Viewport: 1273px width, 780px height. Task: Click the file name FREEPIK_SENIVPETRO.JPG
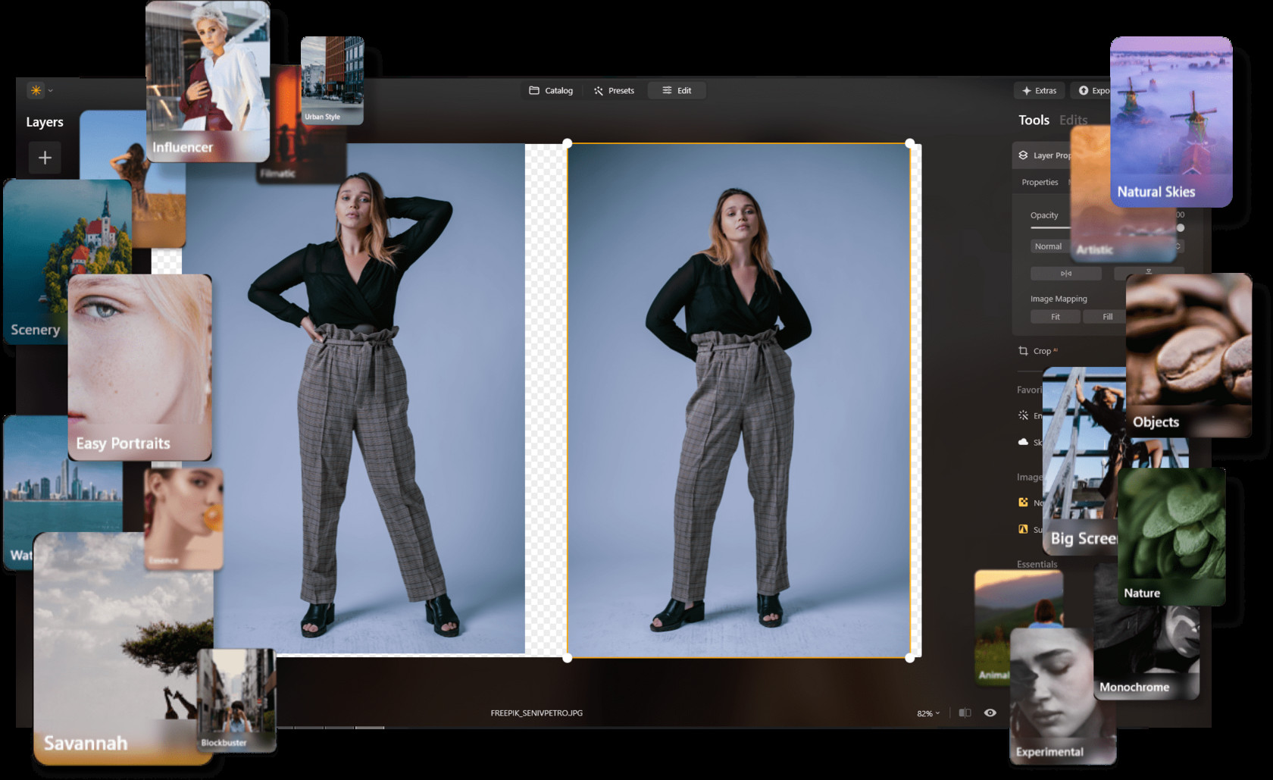(x=536, y=713)
